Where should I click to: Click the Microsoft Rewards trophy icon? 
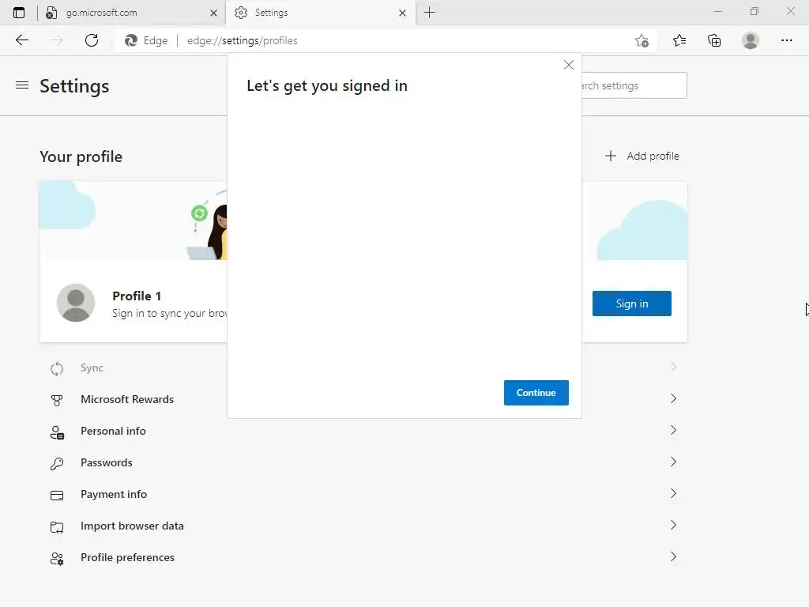click(57, 400)
